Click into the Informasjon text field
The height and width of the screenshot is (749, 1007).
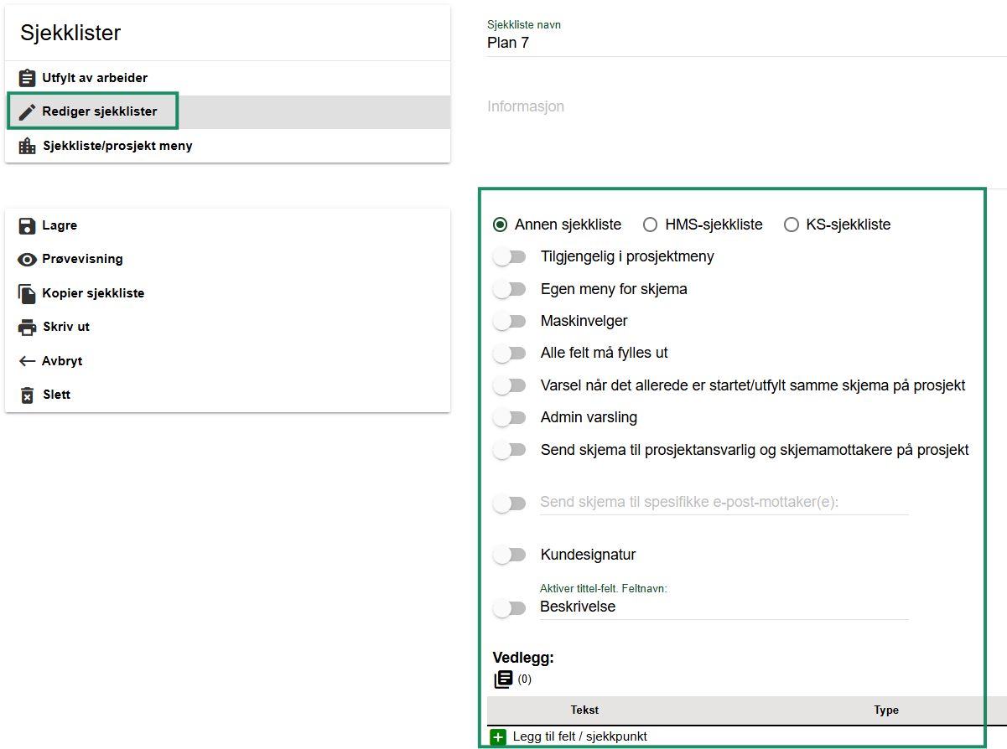click(x=738, y=107)
